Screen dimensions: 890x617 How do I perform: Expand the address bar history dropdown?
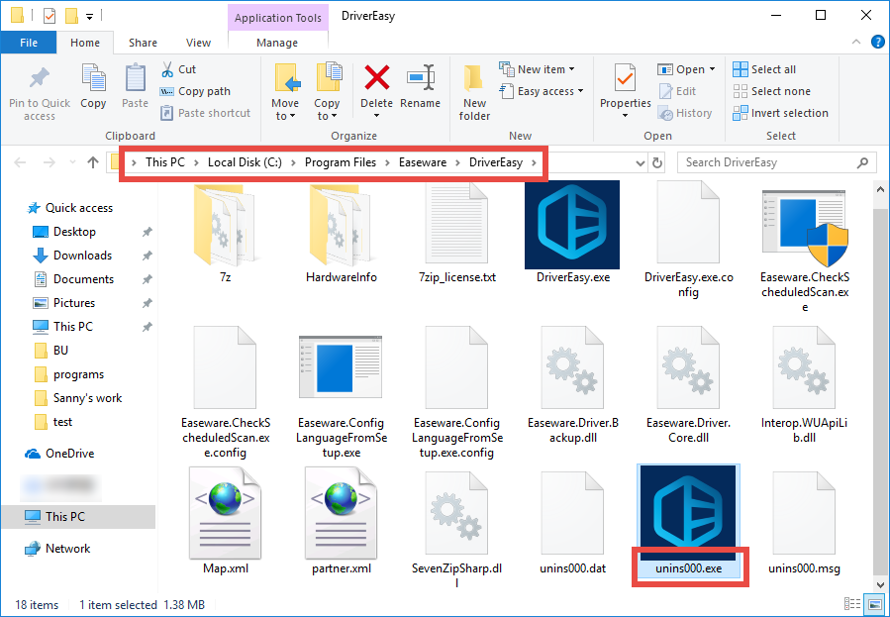(641, 162)
